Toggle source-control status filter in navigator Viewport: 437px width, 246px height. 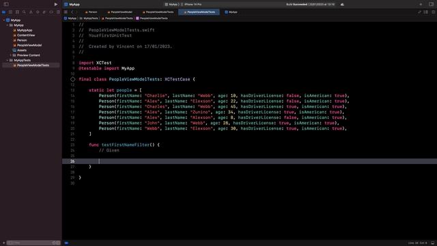(58, 243)
